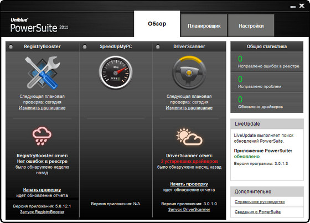Click the RegistryBooster column header
This screenshot has height=223, width=310.
[x=42, y=46]
